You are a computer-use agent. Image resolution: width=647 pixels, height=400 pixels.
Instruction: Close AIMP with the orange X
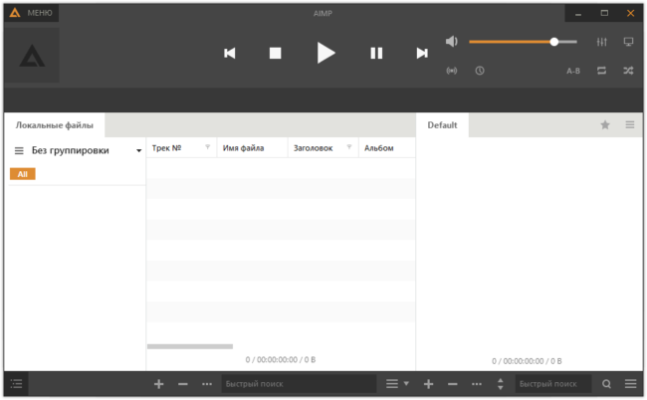[x=630, y=13]
